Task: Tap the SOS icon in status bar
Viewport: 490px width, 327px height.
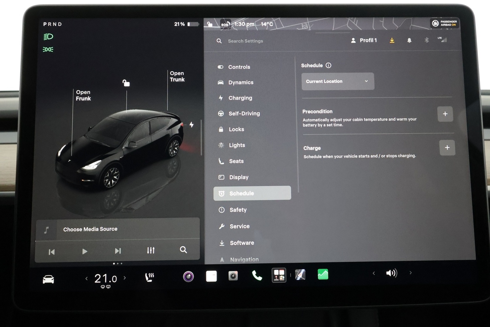Action: point(225,24)
